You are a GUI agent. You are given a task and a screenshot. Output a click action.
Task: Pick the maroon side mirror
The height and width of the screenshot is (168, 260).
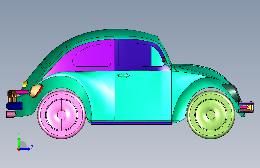point(164,59)
